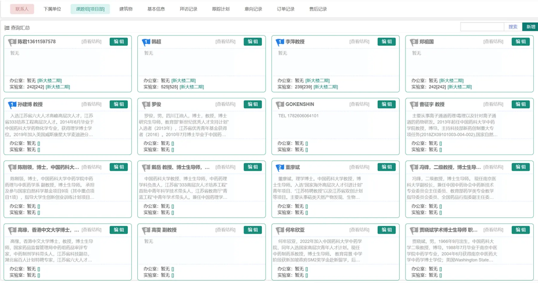Open the 拜访记录 tab
This screenshot has height=283, width=538.
[x=188, y=9]
